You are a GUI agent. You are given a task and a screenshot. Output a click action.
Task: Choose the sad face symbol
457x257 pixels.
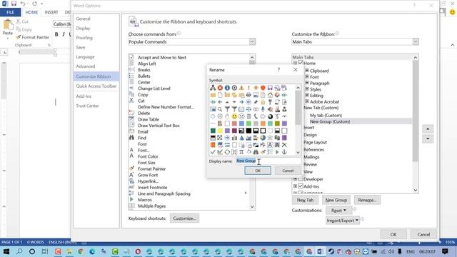click(x=241, y=116)
